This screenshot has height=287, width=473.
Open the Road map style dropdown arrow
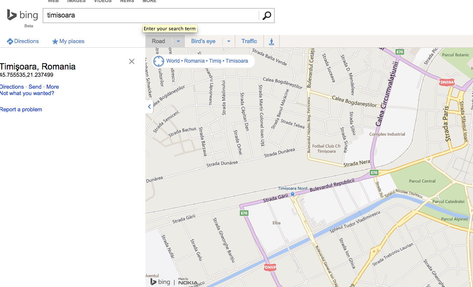178,41
